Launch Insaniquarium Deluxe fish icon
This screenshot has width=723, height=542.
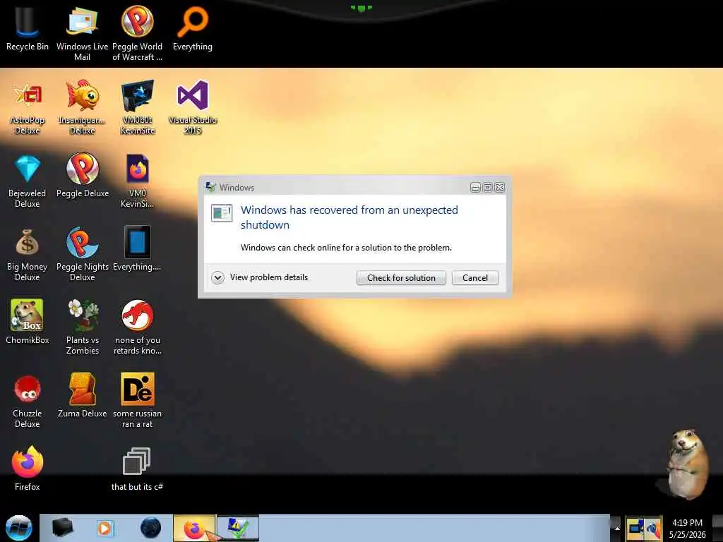pyautogui.click(x=82, y=107)
